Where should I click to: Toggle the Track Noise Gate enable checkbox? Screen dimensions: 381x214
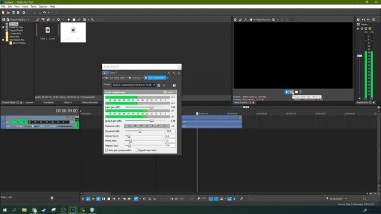pos(107,78)
